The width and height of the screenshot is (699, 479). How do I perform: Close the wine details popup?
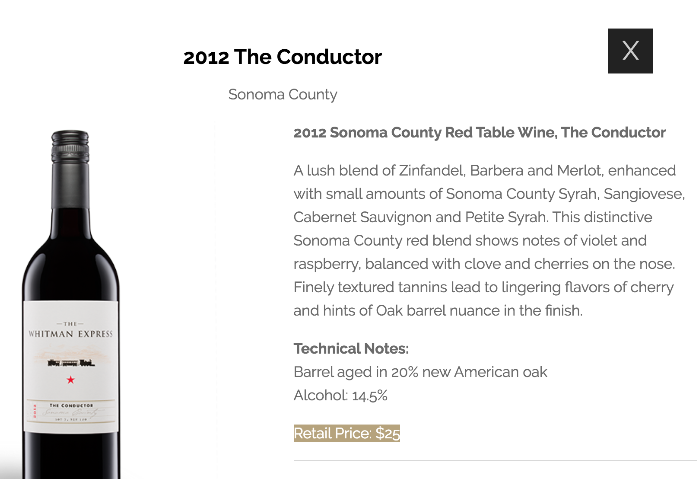(630, 51)
